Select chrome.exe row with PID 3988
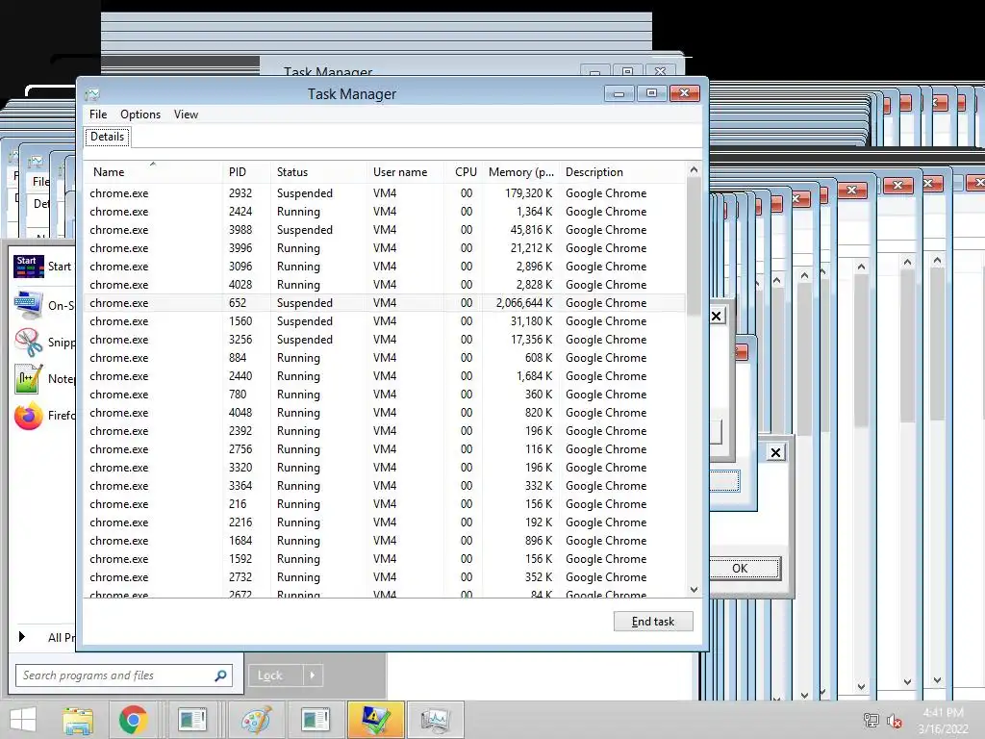985x739 pixels. (x=385, y=230)
